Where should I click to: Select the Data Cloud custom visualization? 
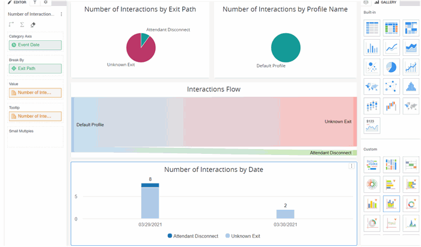[372, 164]
